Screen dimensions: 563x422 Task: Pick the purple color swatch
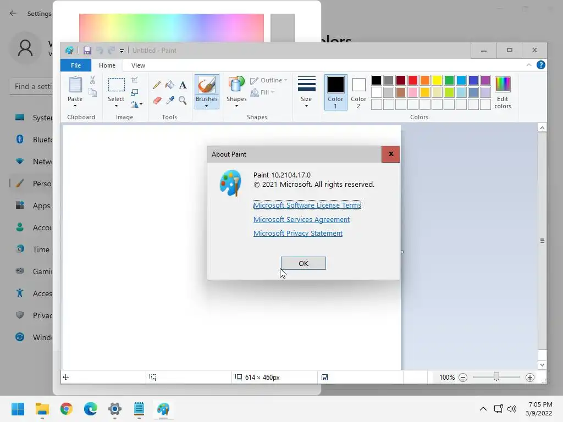[x=485, y=80]
